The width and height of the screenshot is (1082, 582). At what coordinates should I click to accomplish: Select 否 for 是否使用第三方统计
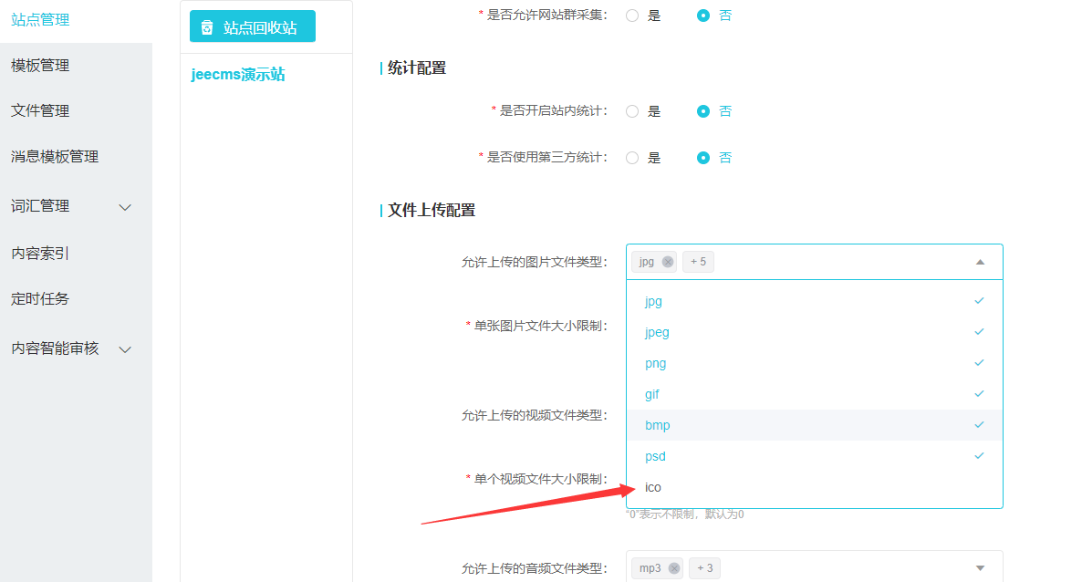pos(703,158)
